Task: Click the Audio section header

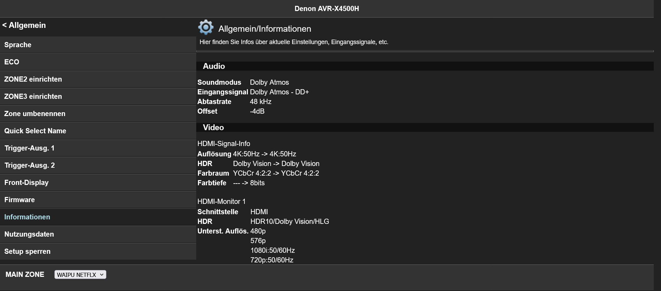Action: [x=214, y=66]
